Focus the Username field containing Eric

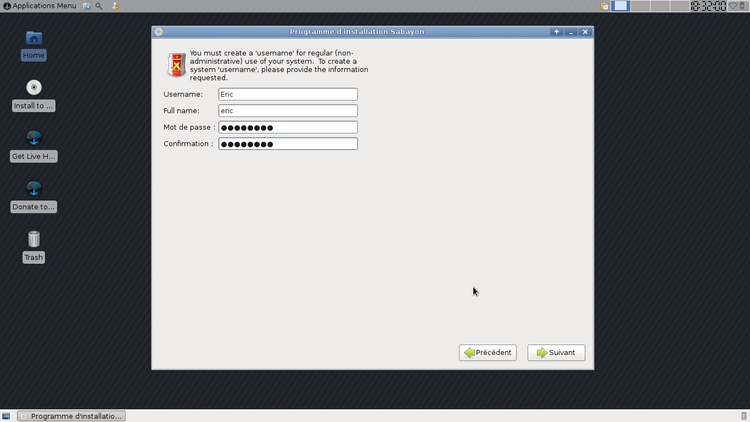288,95
